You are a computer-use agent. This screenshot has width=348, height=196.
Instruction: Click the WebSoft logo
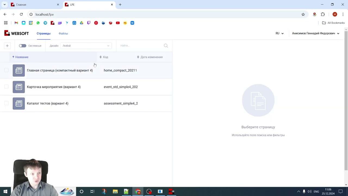point(16,33)
